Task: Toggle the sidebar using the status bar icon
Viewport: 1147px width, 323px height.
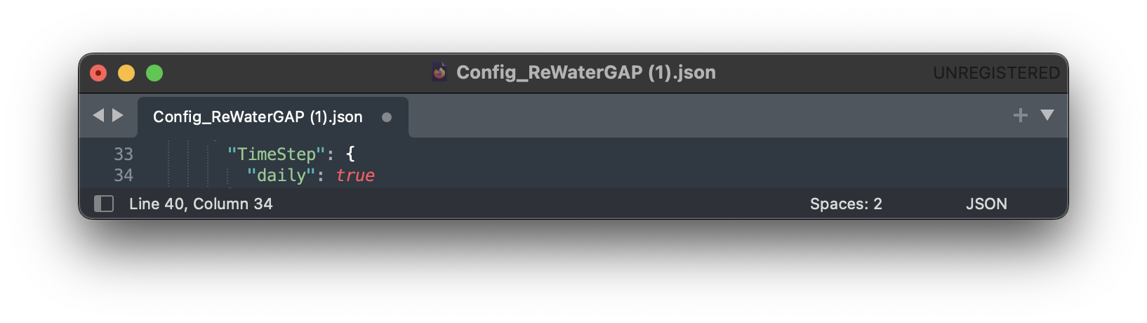Action: click(104, 204)
